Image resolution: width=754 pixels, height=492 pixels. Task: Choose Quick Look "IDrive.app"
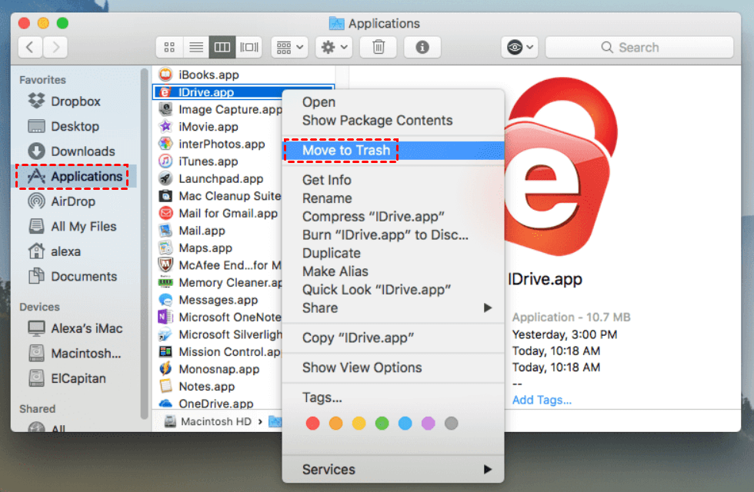(393, 290)
